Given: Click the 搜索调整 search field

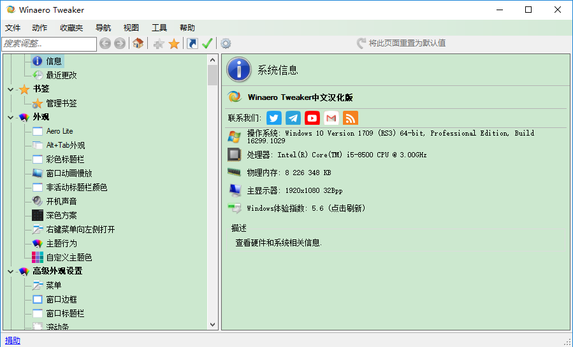Looking at the screenshot, I should tap(49, 43).
